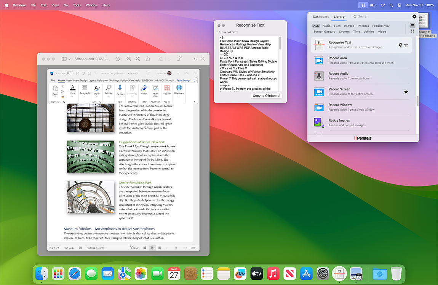Screen dimensions: 438x285
Task: Zoom out in the Preview toolbar
Action: (x=128, y=59)
